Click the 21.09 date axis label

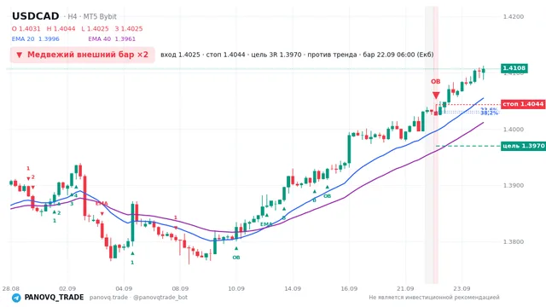pyautogui.click(x=405, y=288)
